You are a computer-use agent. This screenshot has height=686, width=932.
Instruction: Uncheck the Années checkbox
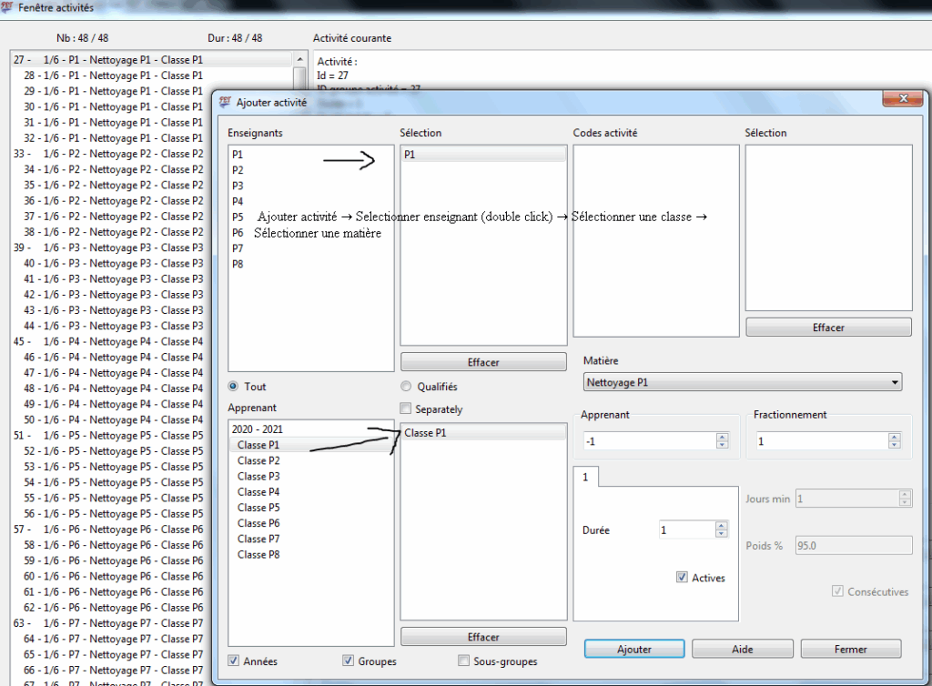coord(234,661)
